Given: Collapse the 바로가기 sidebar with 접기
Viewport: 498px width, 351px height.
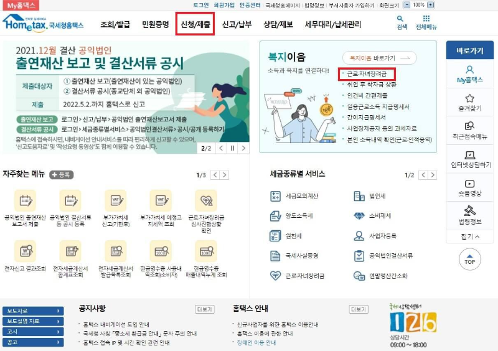Looking at the screenshot, I should pos(470,236).
